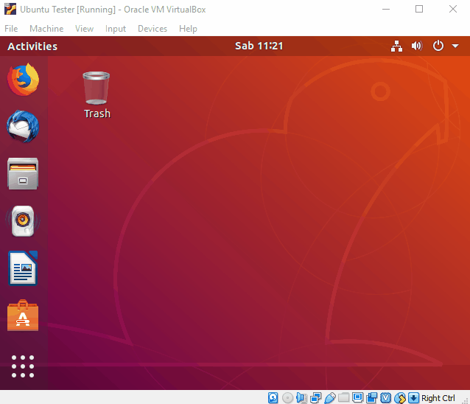
Task: Expand the system menu arrow
Action: 455,46
